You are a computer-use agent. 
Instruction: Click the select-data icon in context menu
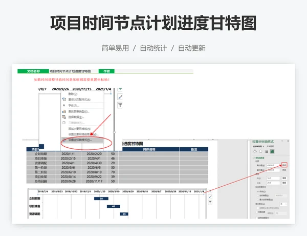pos(64,117)
